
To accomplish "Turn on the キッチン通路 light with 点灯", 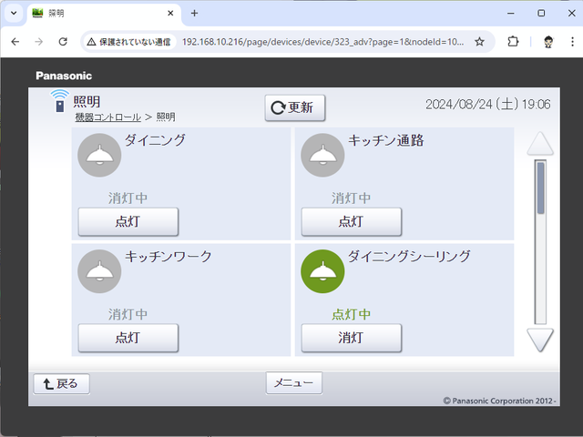I will (x=351, y=221).
